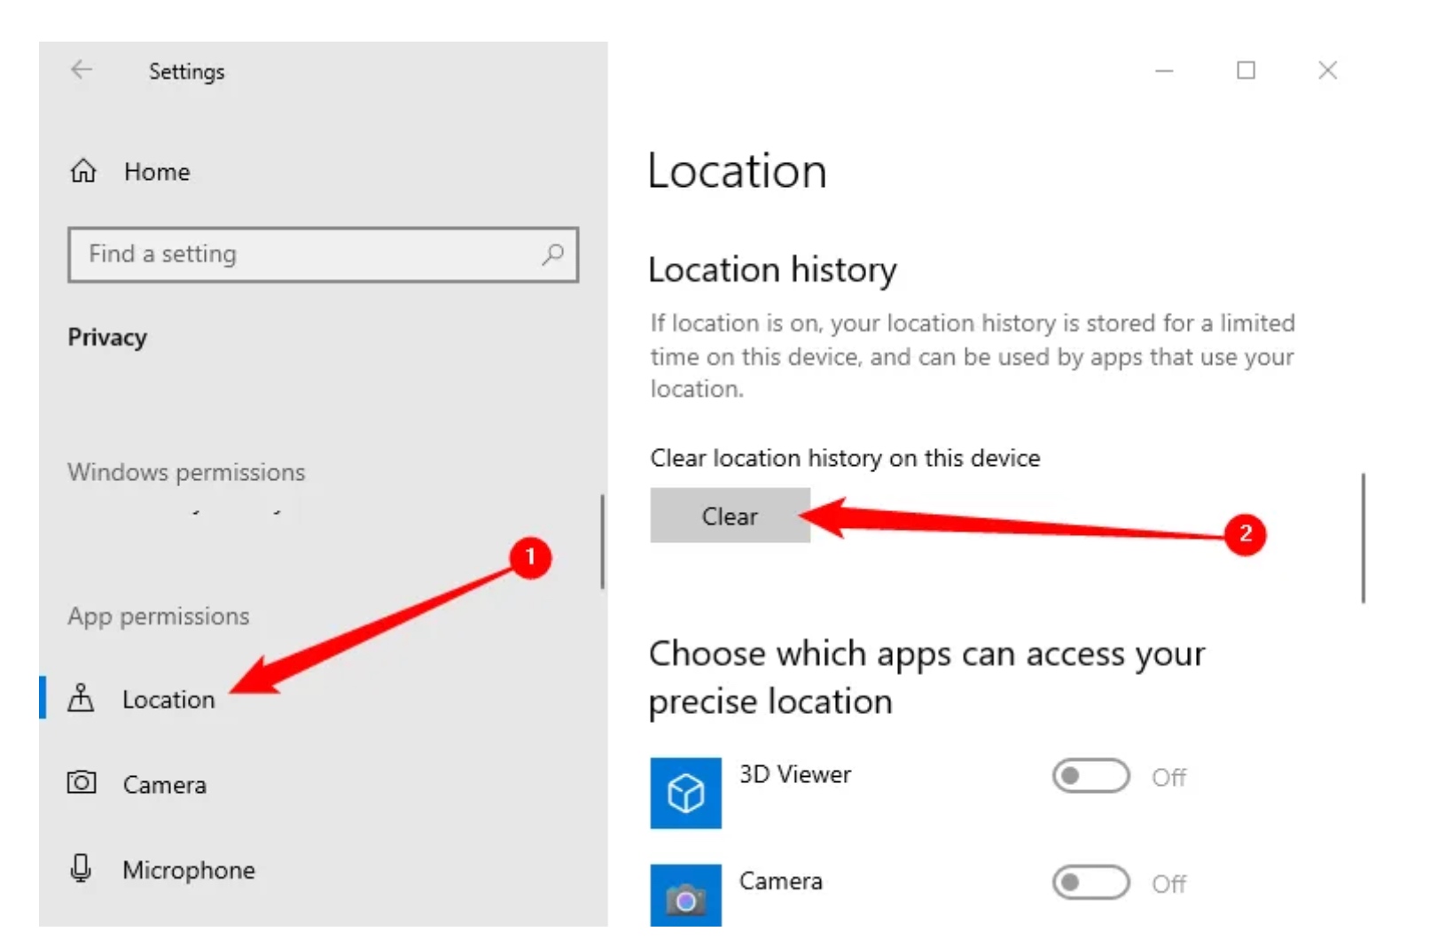Click the 3D Viewer app icon

[686, 794]
